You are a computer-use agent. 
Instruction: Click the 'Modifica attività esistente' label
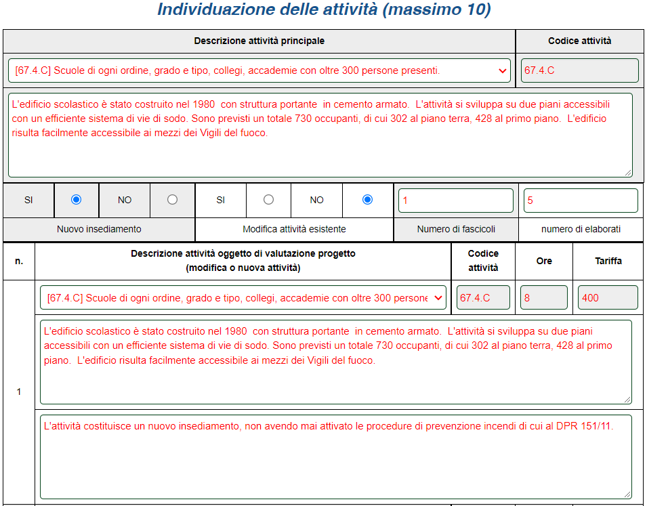point(294,229)
